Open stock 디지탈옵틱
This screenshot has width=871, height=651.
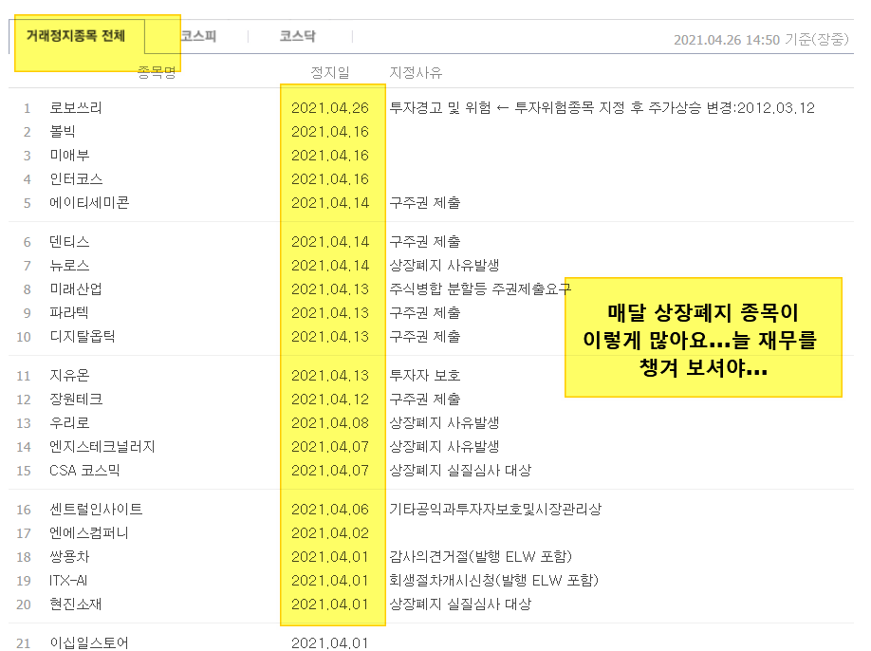(x=83, y=337)
